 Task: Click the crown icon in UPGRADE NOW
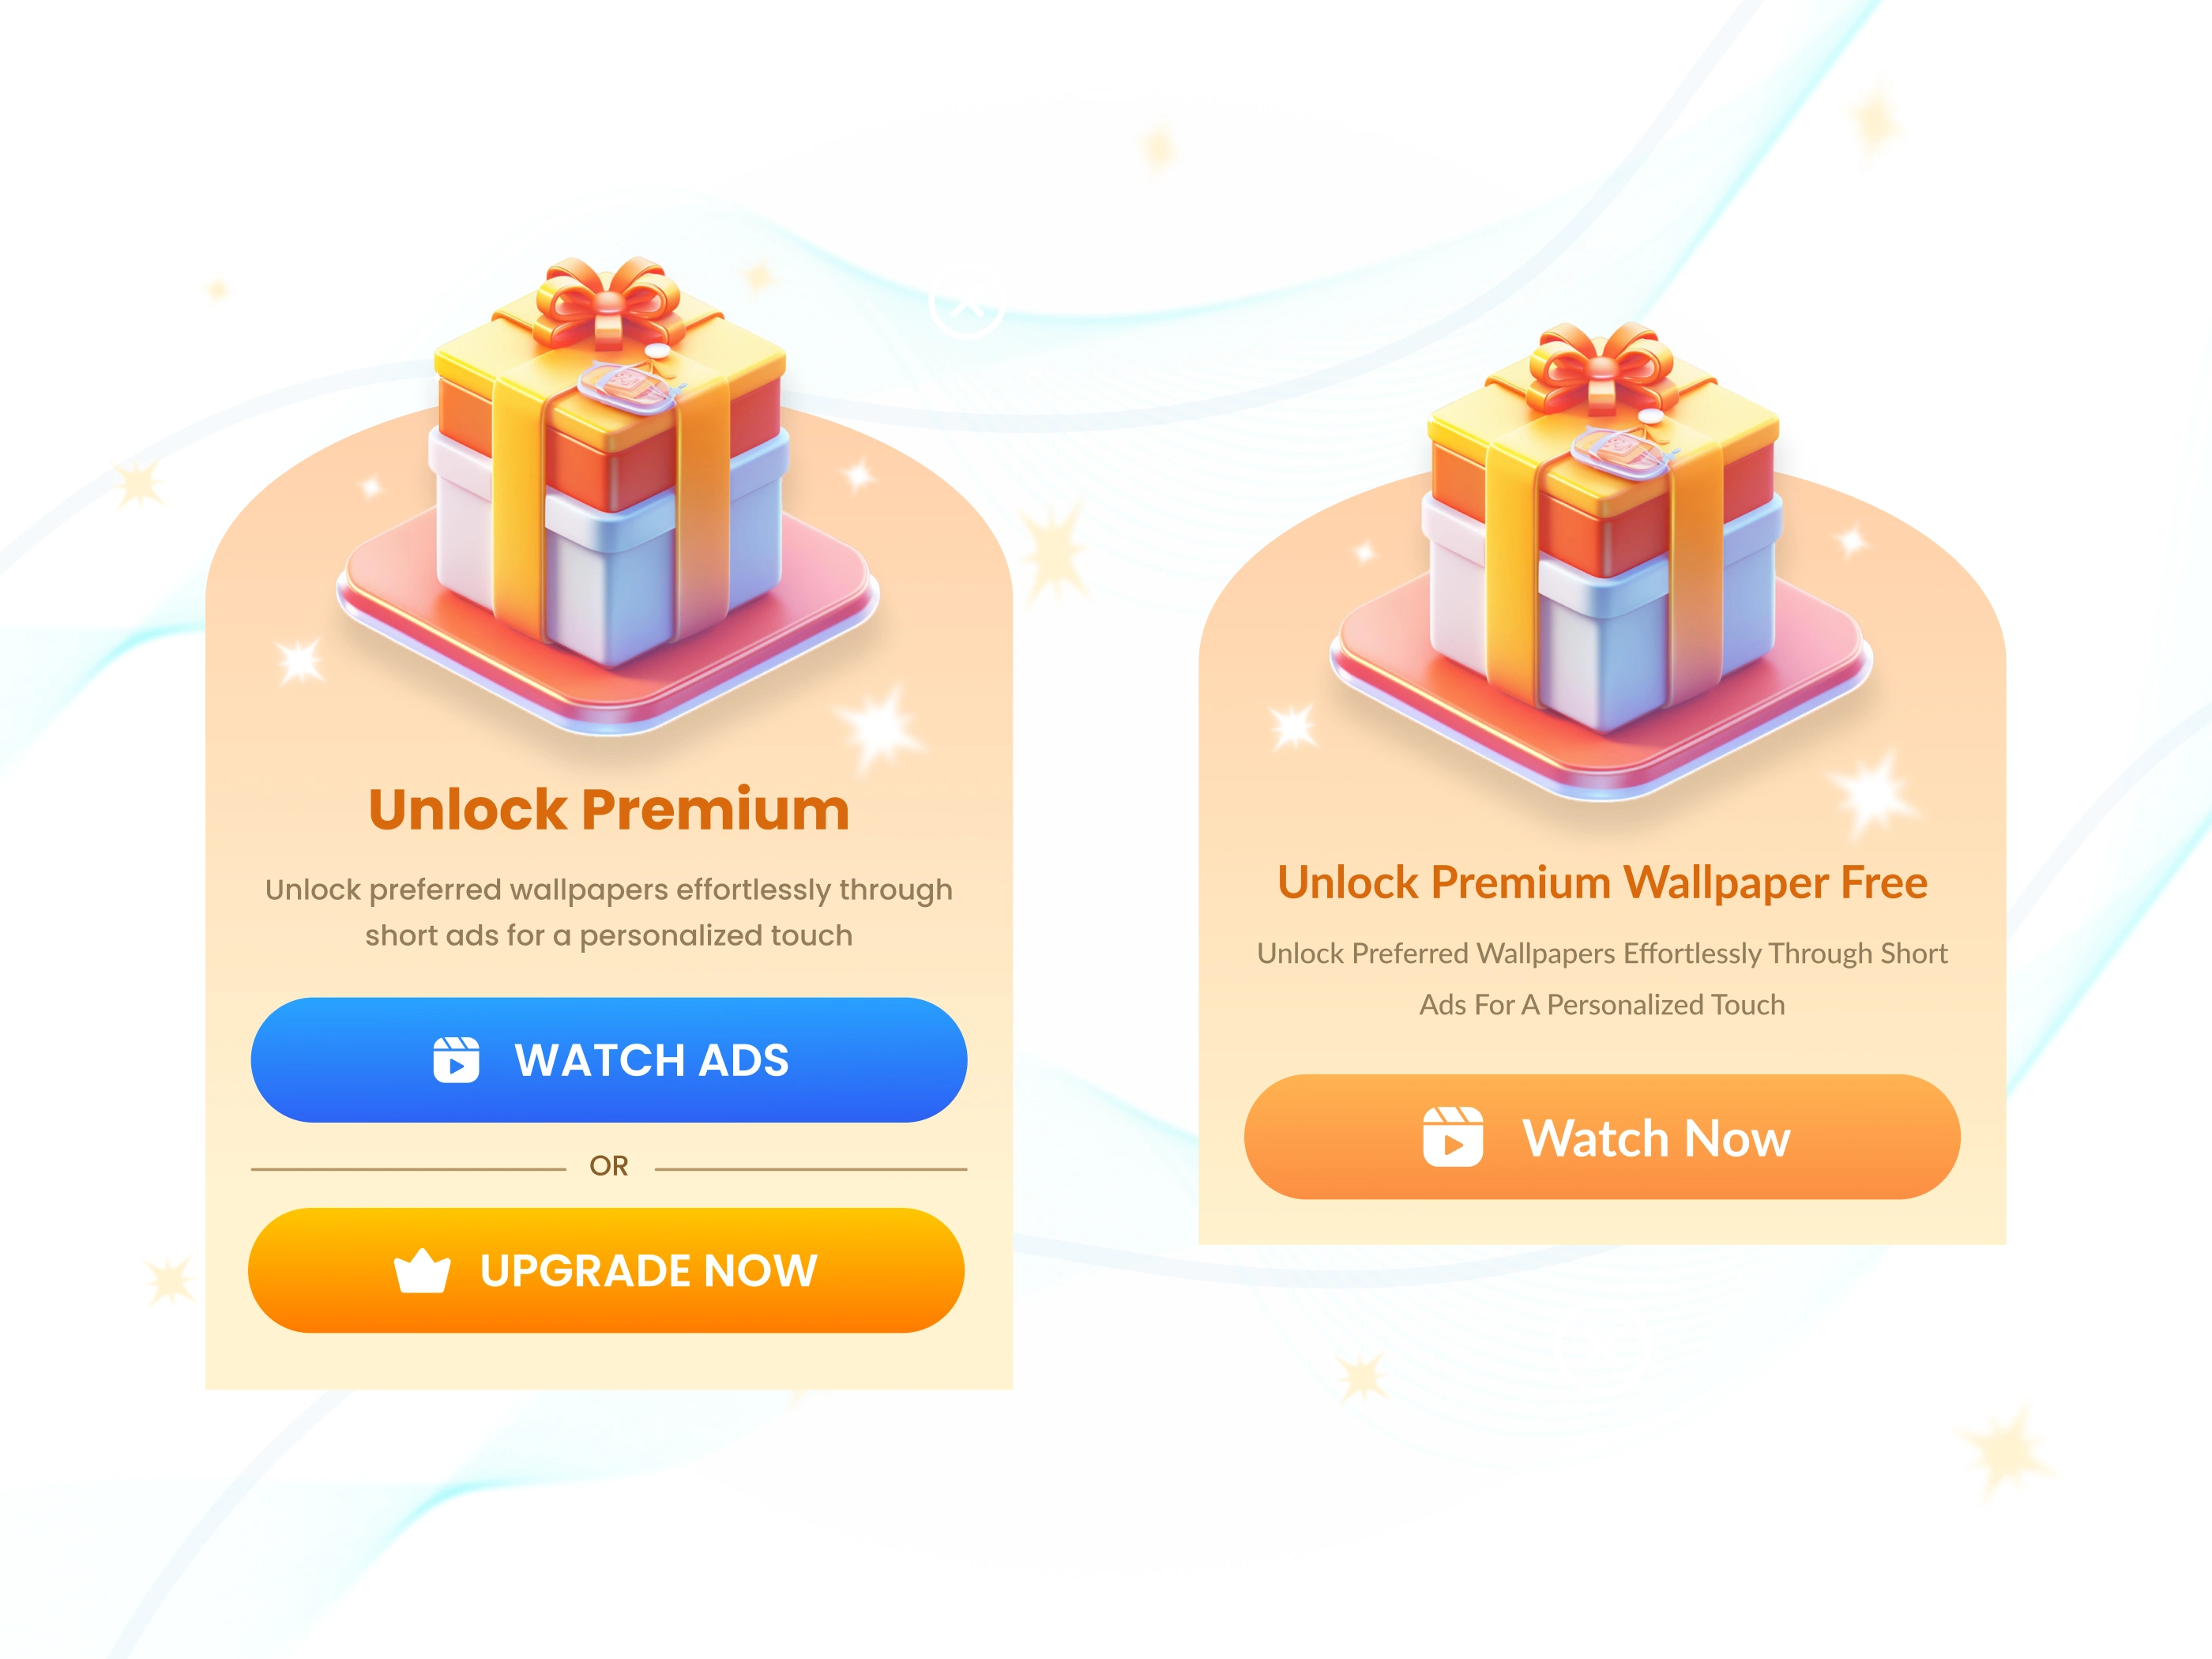point(422,1271)
